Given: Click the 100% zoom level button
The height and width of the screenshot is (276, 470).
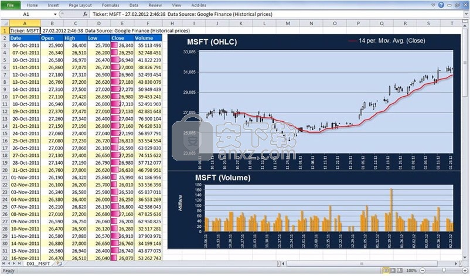Looking at the screenshot, I should tap(412, 271).
